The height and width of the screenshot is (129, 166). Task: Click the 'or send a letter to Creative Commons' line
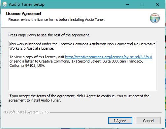(76, 61)
